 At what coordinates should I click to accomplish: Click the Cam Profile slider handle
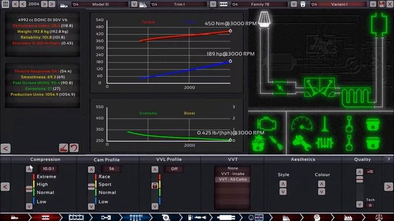(91, 187)
